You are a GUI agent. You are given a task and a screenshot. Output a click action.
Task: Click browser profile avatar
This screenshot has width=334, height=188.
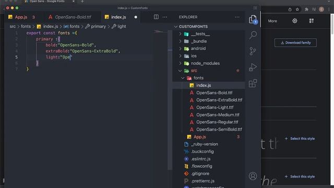[x=321, y=9]
